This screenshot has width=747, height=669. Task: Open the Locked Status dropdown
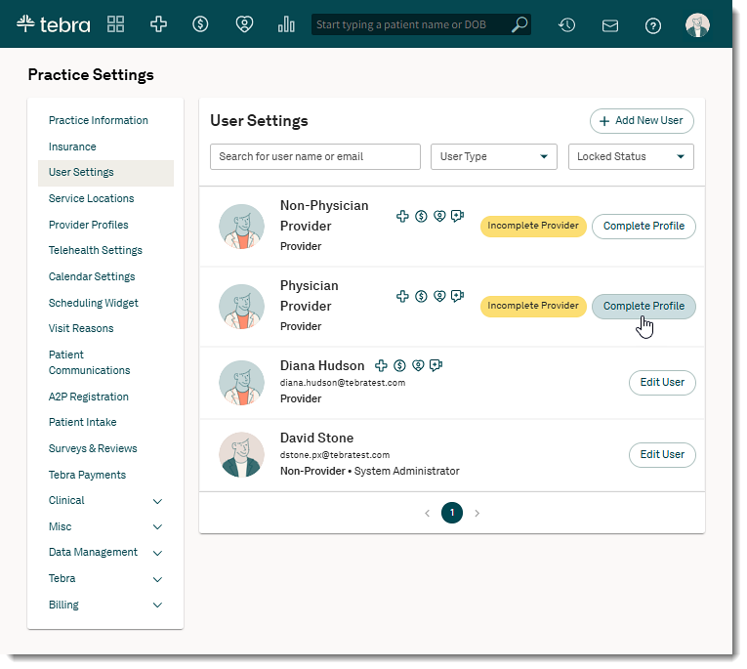point(631,156)
